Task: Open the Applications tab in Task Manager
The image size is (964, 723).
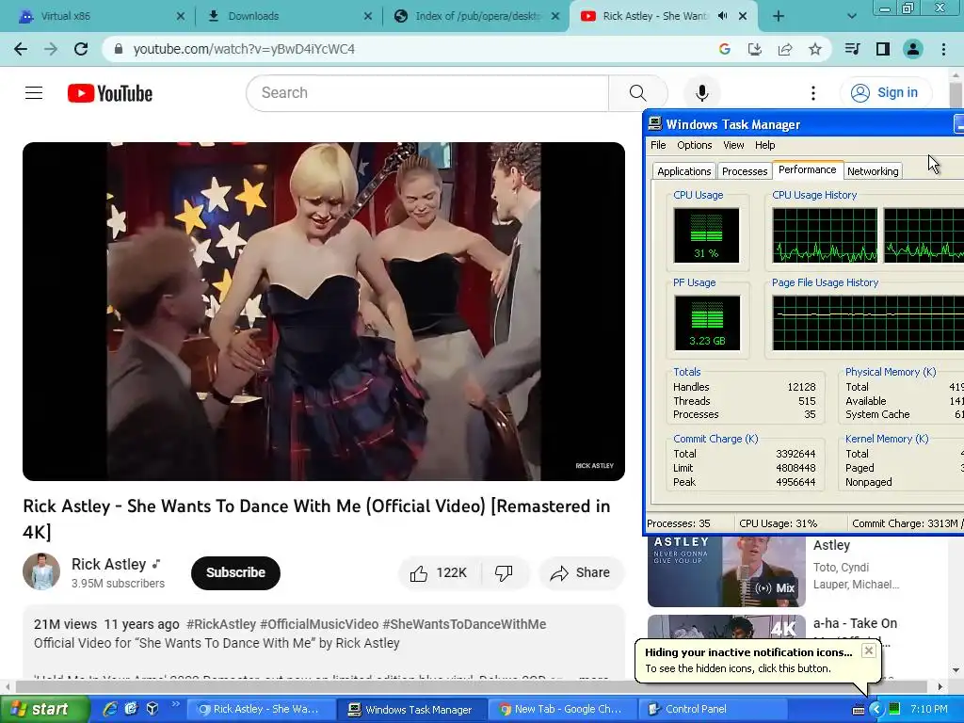Action: 683,171
